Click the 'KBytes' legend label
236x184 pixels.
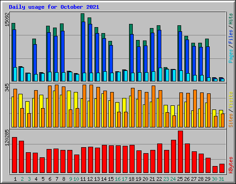(x=231, y=165)
